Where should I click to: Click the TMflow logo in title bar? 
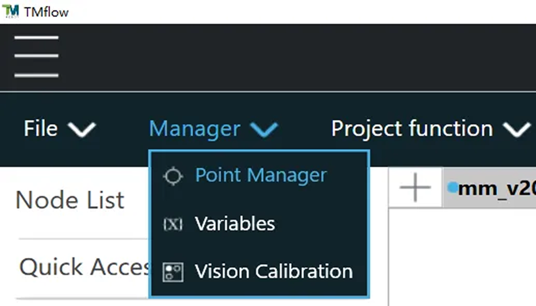(x=10, y=11)
